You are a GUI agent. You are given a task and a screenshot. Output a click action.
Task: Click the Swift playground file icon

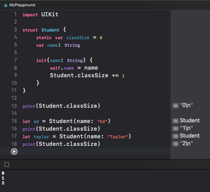[x=5, y=5]
